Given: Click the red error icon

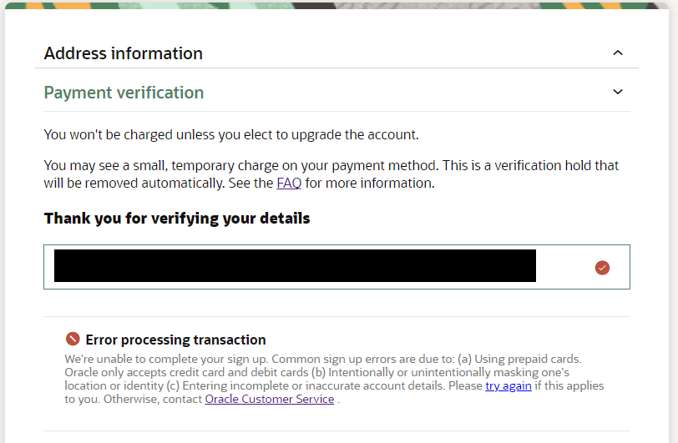Looking at the screenshot, I should [73, 340].
